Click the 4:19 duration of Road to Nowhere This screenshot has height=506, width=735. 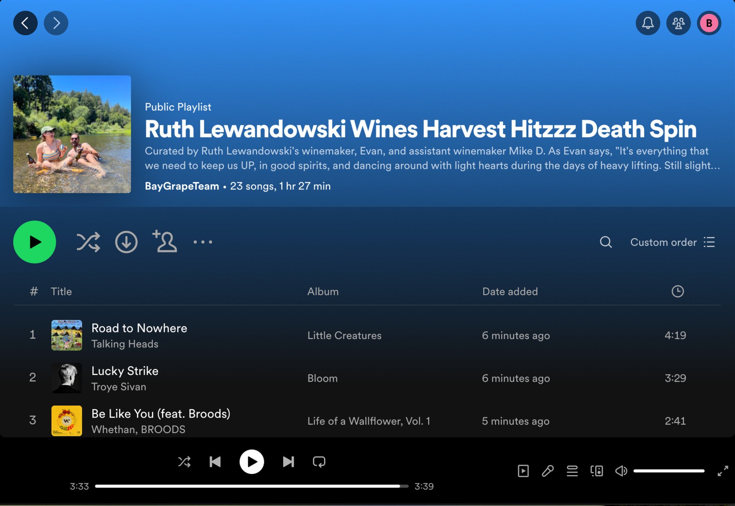pyautogui.click(x=675, y=335)
